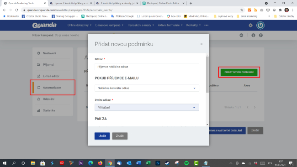The image size is (297, 167).
Task: Open the Kontakty menu
Action: 193,25
